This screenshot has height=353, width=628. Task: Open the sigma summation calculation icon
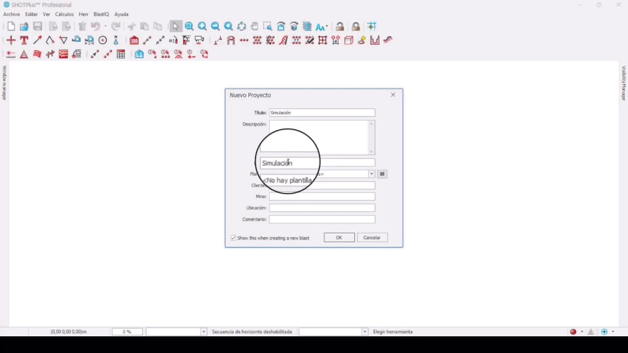click(186, 40)
